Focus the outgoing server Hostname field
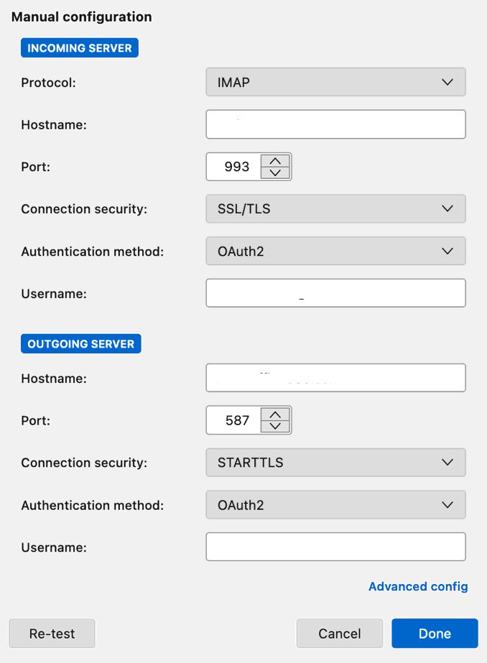Image resolution: width=487 pixels, height=663 pixels. click(x=335, y=378)
